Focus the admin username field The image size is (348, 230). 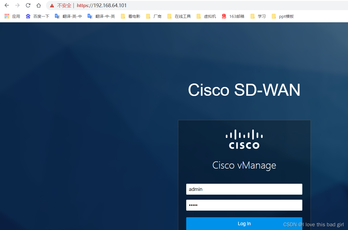(x=244, y=189)
